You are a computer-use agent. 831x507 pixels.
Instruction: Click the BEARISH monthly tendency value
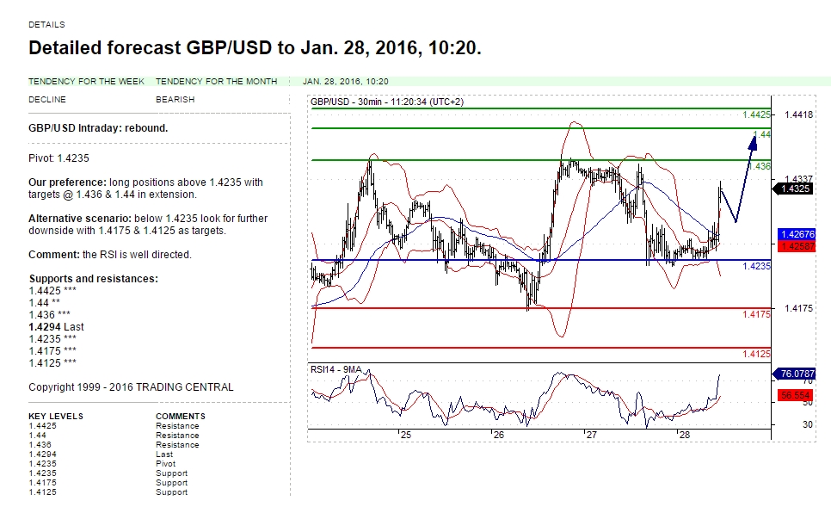pyautogui.click(x=175, y=99)
